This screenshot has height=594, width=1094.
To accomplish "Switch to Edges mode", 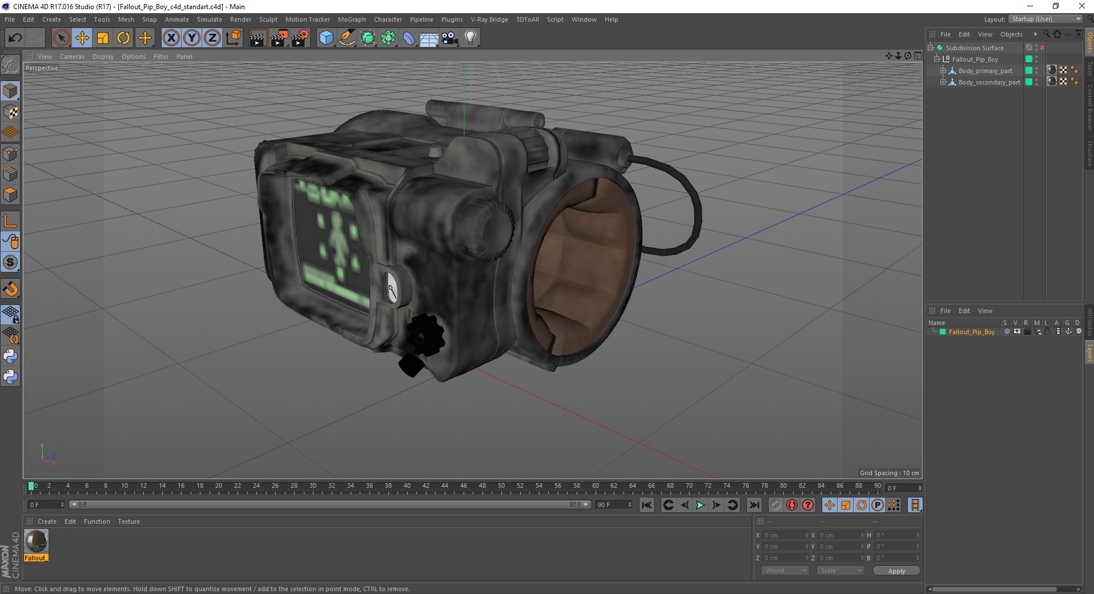I will 10,174.
